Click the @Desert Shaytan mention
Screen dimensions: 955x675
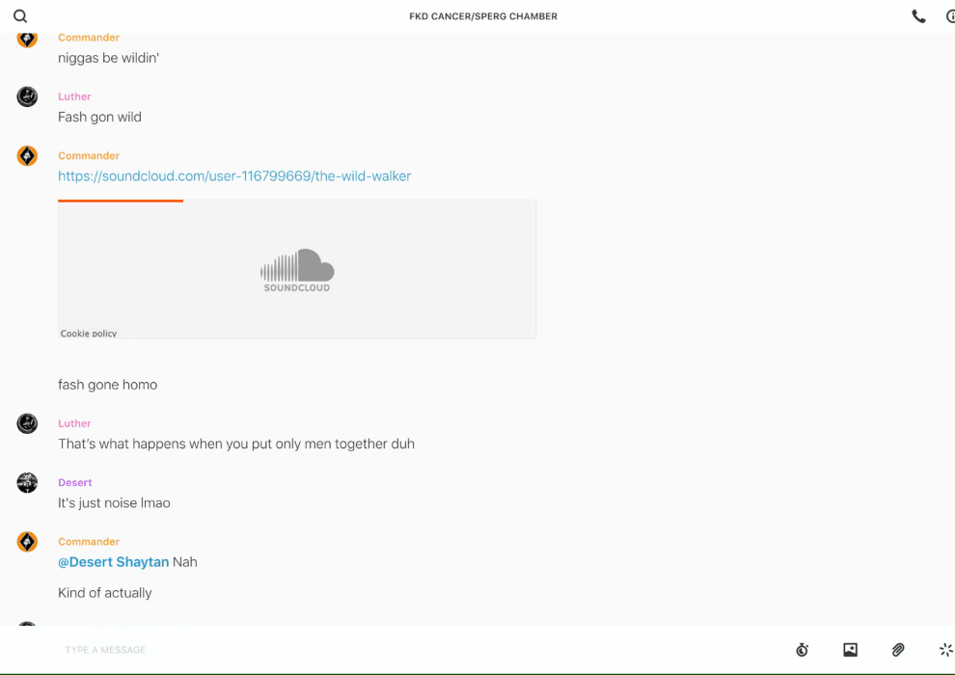coord(113,562)
